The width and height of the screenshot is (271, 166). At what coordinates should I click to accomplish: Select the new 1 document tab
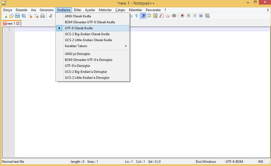pyautogui.click(x=11, y=24)
